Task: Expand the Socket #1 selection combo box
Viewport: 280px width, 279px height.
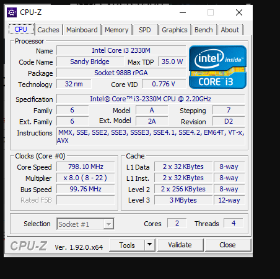Action: coord(85,224)
